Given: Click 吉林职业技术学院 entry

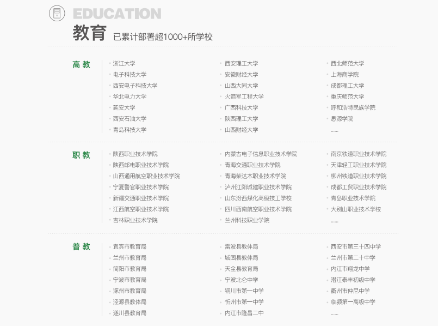Looking at the screenshot, I should click(x=135, y=220).
